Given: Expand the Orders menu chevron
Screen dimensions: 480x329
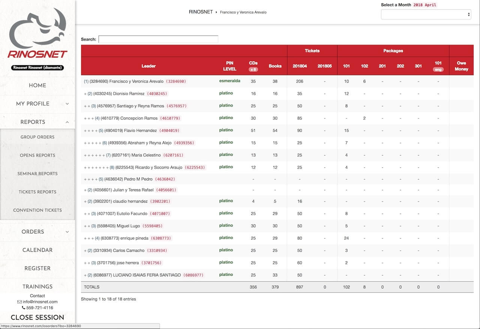Looking at the screenshot, I should click(x=67, y=232).
